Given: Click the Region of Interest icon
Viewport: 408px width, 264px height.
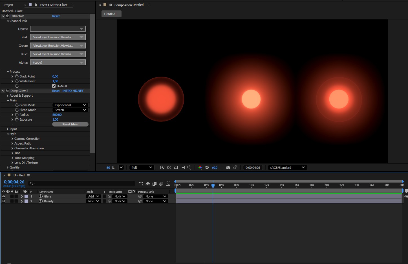Looking at the screenshot, I should pyautogui.click(x=183, y=168).
